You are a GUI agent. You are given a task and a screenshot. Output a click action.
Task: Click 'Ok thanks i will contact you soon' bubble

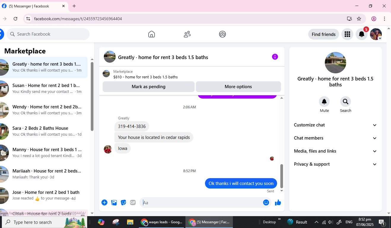pyautogui.click(x=241, y=183)
